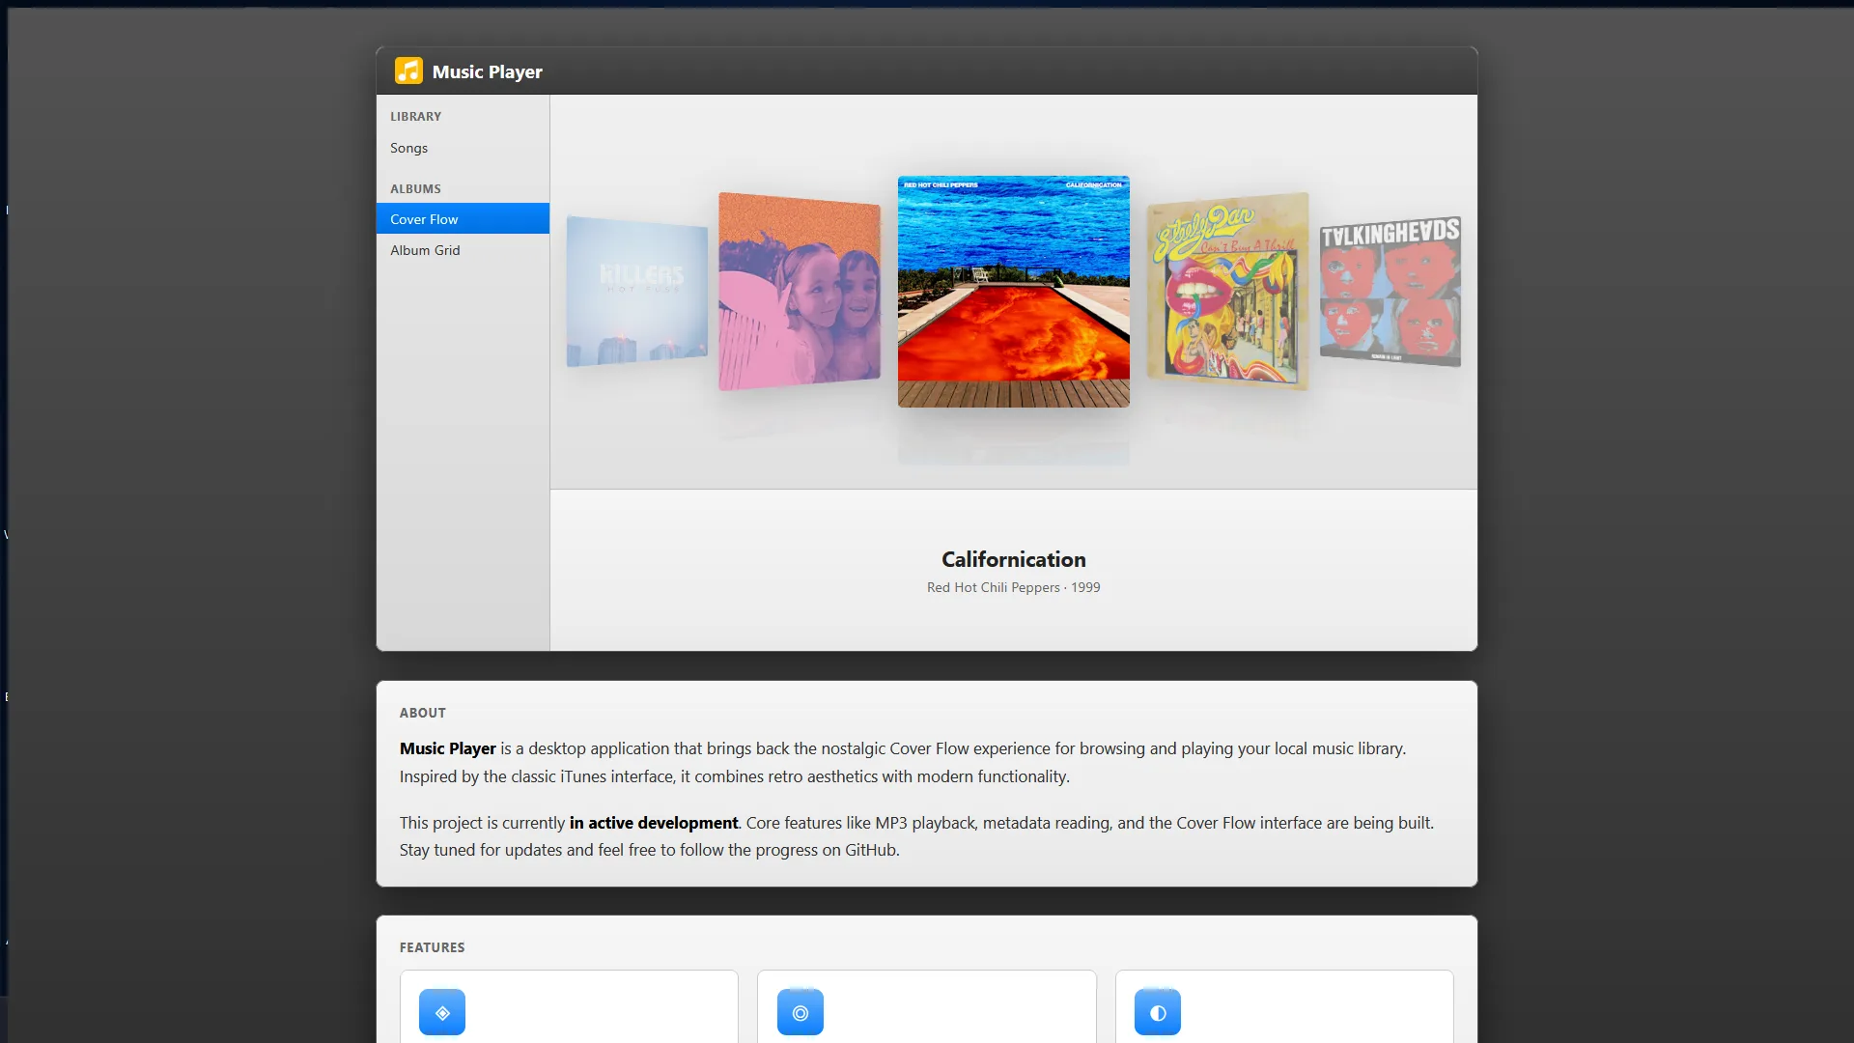Select Cover Flow in the sidebar
The image size is (1854, 1043).
pos(463,219)
